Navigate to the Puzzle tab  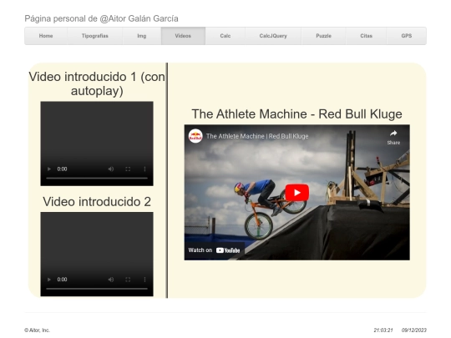323,36
